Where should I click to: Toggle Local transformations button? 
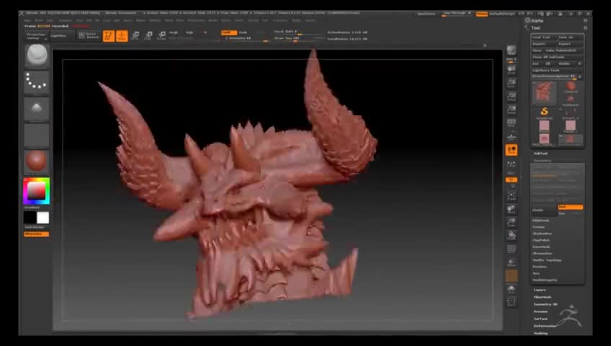(x=512, y=150)
